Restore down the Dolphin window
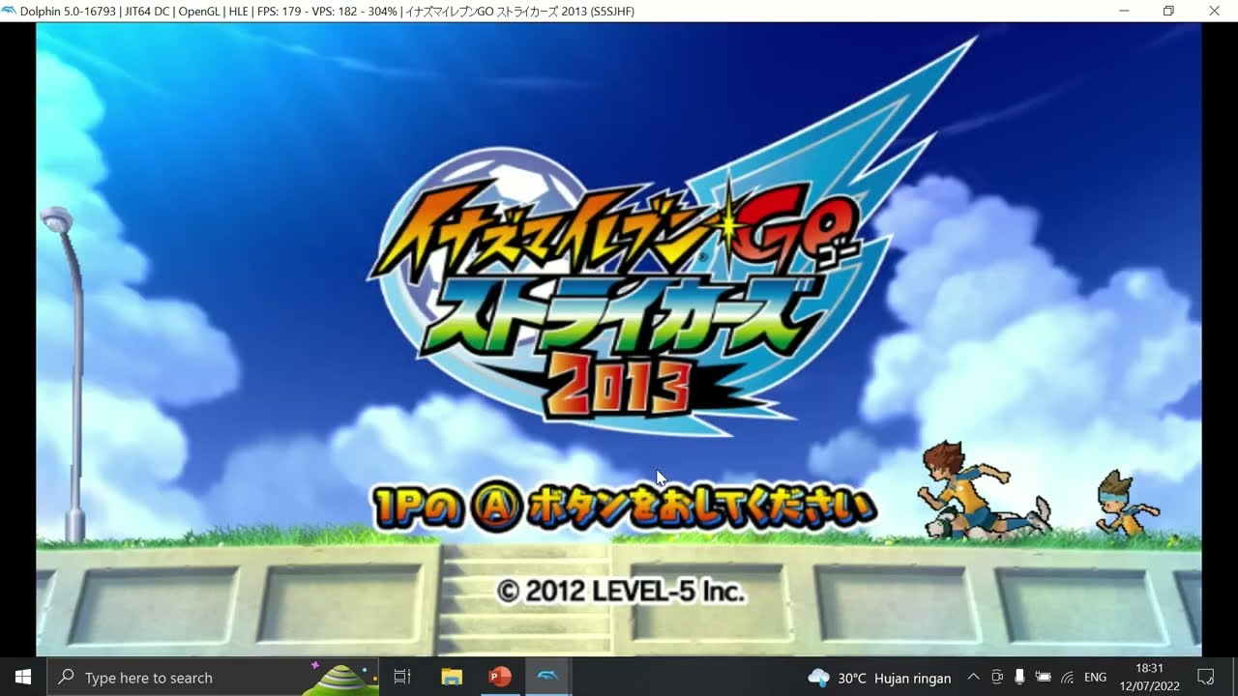1238x696 pixels. click(x=1168, y=11)
